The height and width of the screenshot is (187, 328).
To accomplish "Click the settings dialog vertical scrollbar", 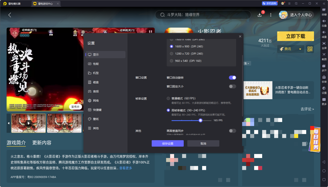I will (x=243, y=85).
